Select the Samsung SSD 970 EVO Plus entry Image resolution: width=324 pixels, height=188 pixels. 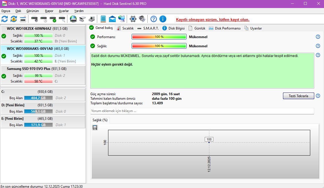(43, 75)
